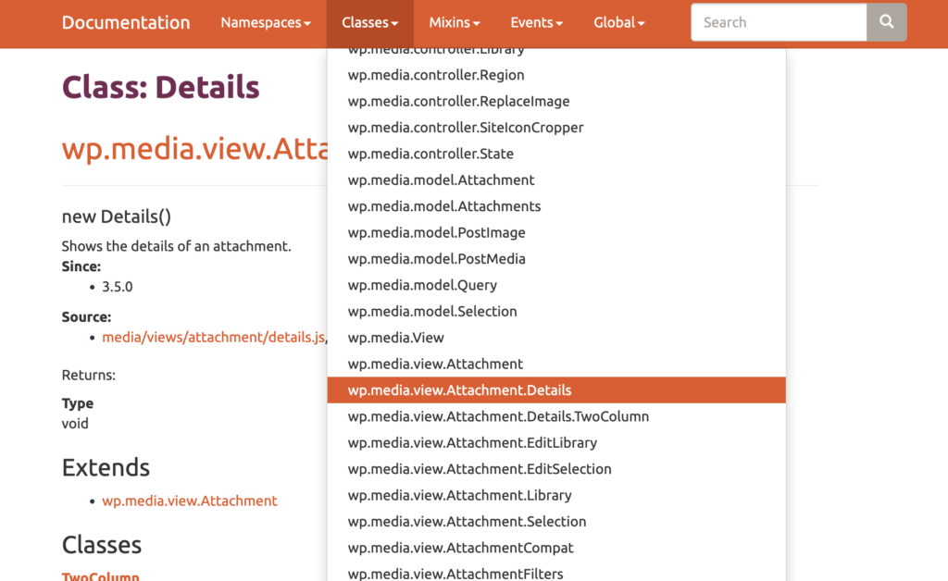The width and height of the screenshot is (948, 581).
Task: Go to Documentation home link
Action: (126, 22)
